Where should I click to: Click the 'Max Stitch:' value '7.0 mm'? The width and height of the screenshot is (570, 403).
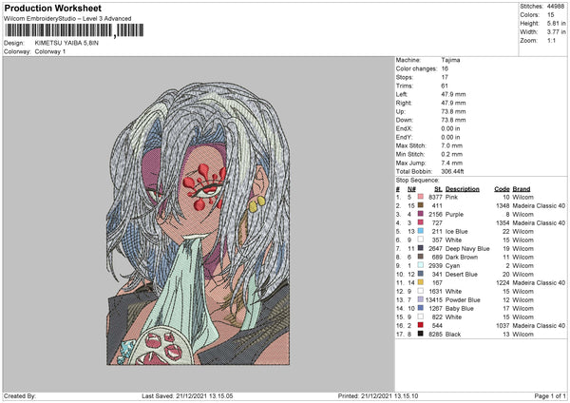click(452, 145)
